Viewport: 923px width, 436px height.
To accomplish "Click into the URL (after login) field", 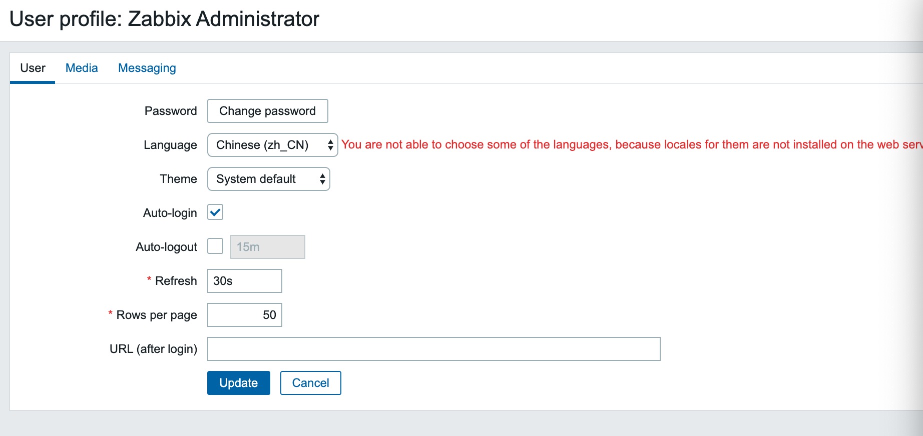I will tap(434, 349).
